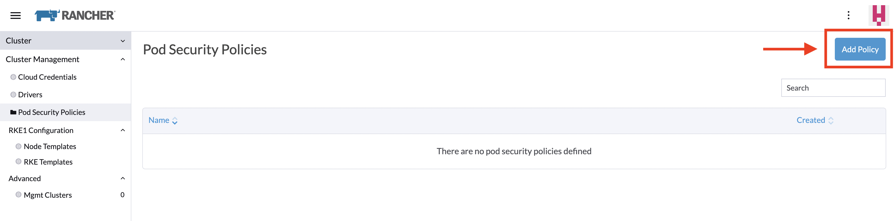Select the Cloud Credentials globe icon
Viewport: 894px width, 221px height.
[x=13, y=77]
